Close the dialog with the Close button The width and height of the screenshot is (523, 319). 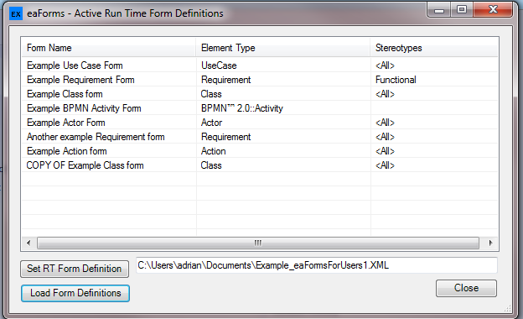click(x=466, y=288)
